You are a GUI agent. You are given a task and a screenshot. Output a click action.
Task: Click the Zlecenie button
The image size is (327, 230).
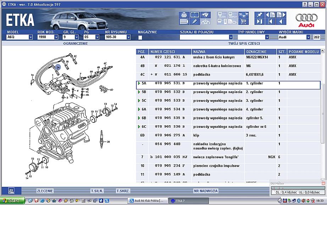point(45,191)
